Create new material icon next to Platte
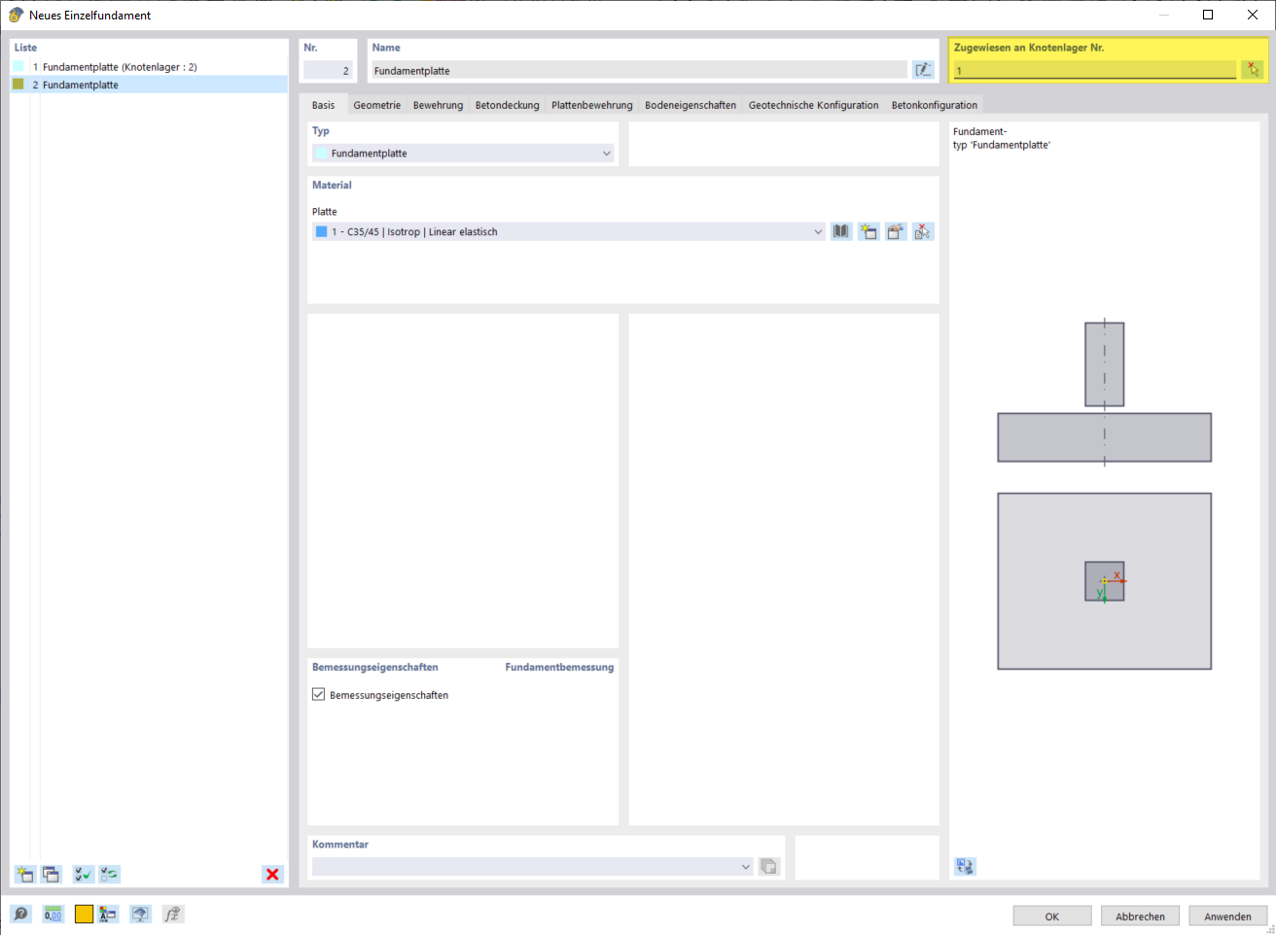The width and height of the screenshot is (1276, 935). pyautogui.click(x=868, y=232)
